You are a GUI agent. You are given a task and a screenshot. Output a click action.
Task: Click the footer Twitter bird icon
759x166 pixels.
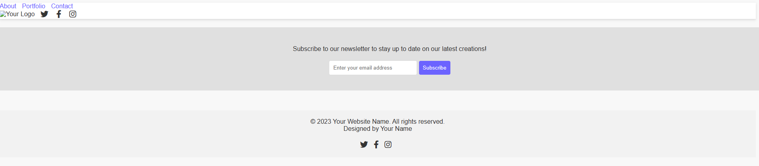click(x=364, y=145)
